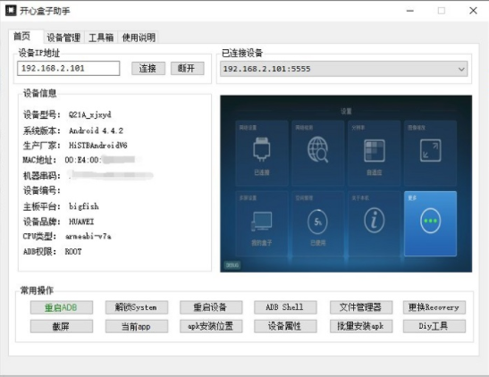
Task: Click the 截屏 screenshot button
Action: pyautogui.click(x=62, y=326)
